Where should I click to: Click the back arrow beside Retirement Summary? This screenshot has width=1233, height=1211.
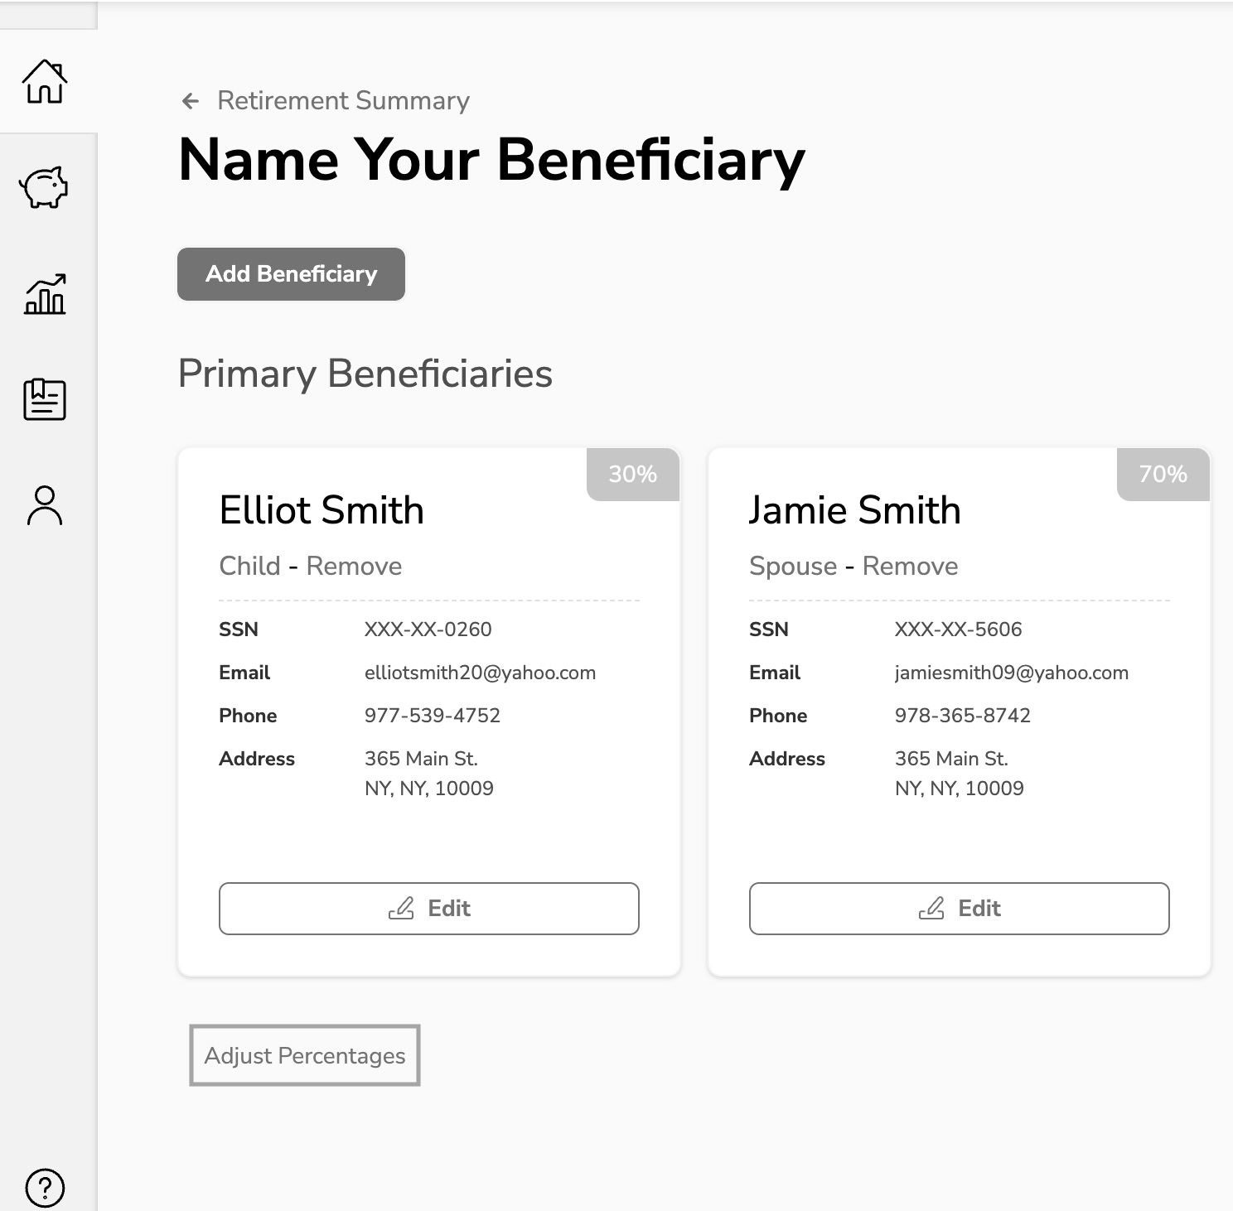tap(191, 101)
